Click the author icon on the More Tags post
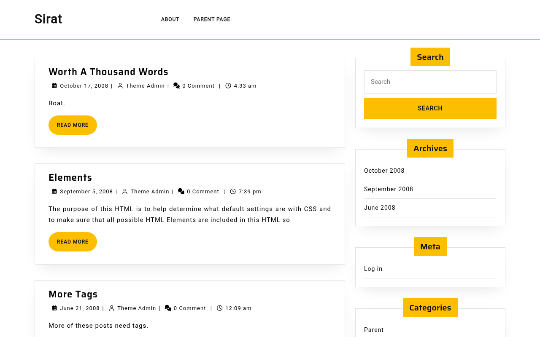This screenshot has width=540, height=337. tap(112, 308)
